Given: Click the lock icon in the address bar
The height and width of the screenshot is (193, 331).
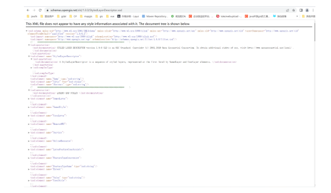Looking at the screenshot, I should tap(47, 10).
